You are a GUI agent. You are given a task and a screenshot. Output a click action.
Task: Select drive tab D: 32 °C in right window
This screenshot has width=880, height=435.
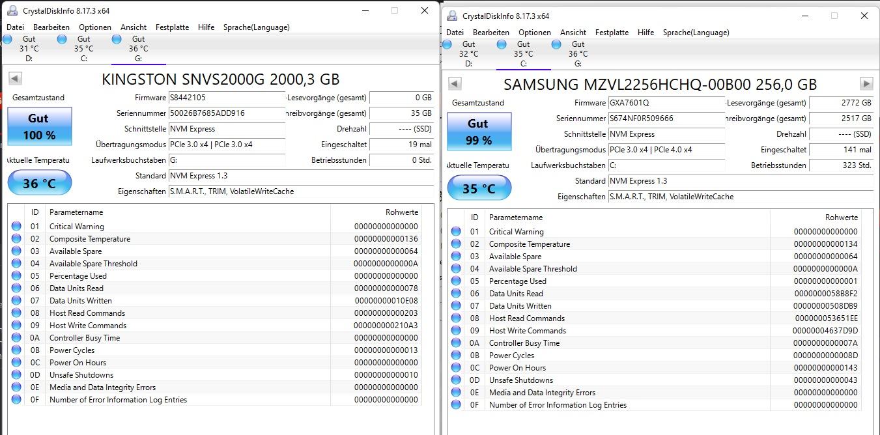pos(468,54)
